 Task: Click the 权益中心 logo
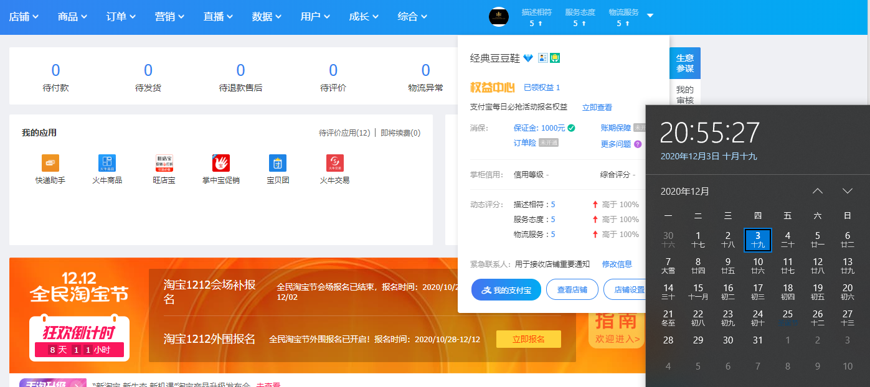(x=492, y=88)
